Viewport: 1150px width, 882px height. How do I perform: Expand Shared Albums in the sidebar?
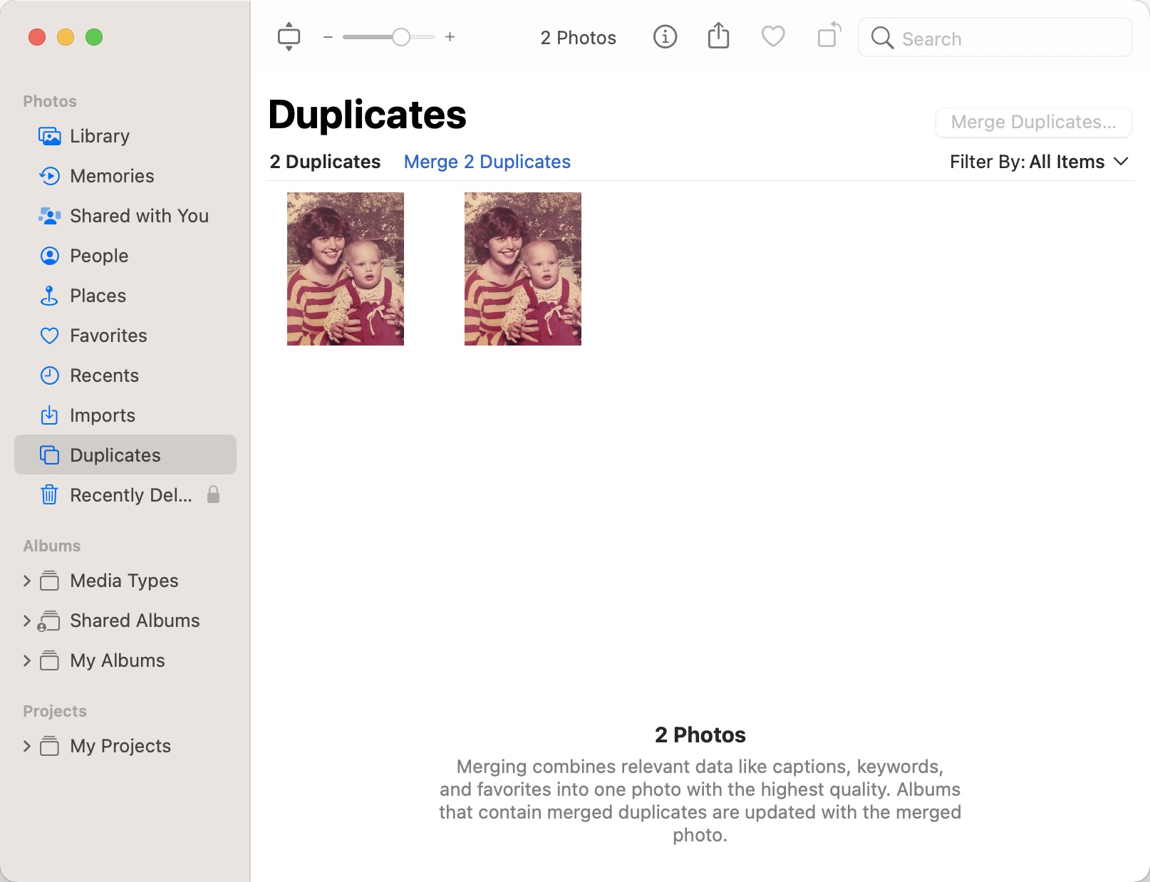[27, 621]
